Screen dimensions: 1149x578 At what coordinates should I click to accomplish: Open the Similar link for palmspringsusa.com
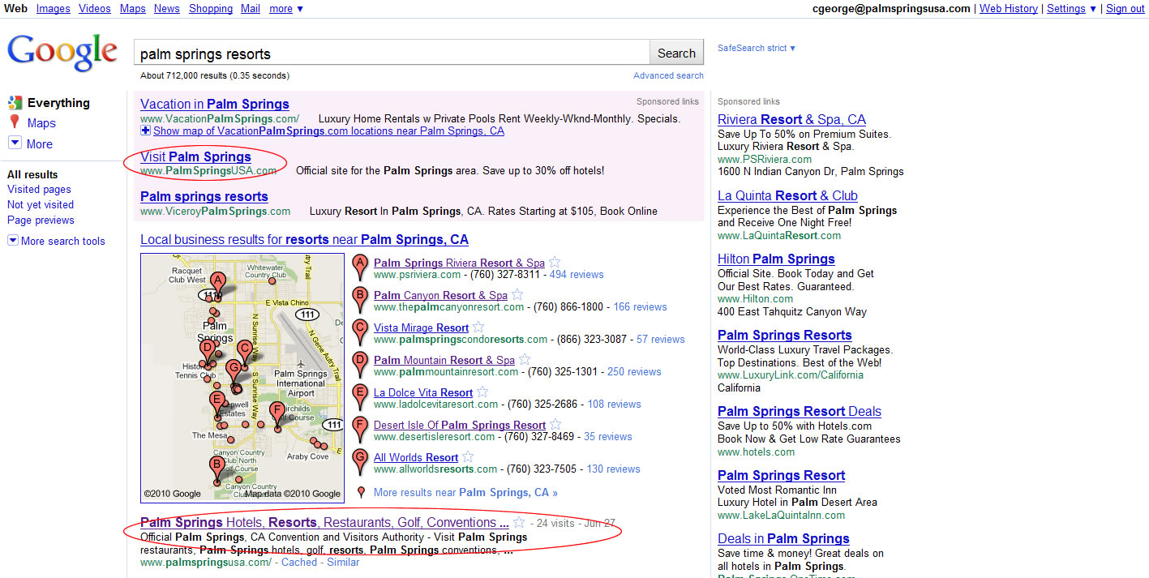pyautogui.click(x=343, y=563)
